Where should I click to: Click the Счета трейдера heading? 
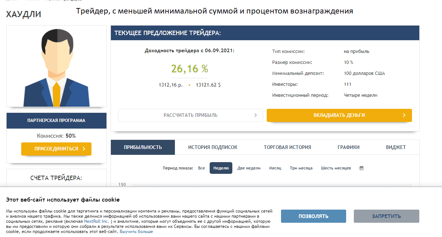56,178
